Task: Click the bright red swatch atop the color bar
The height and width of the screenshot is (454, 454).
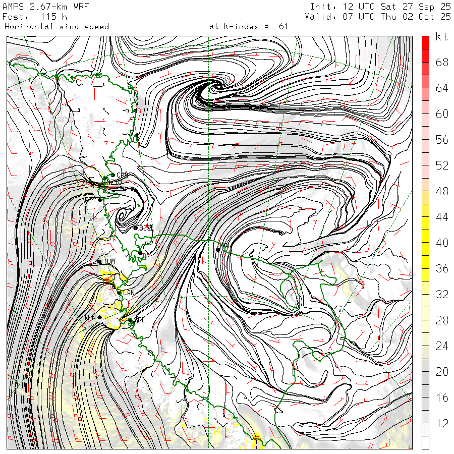Action: [x=425, y=42]
